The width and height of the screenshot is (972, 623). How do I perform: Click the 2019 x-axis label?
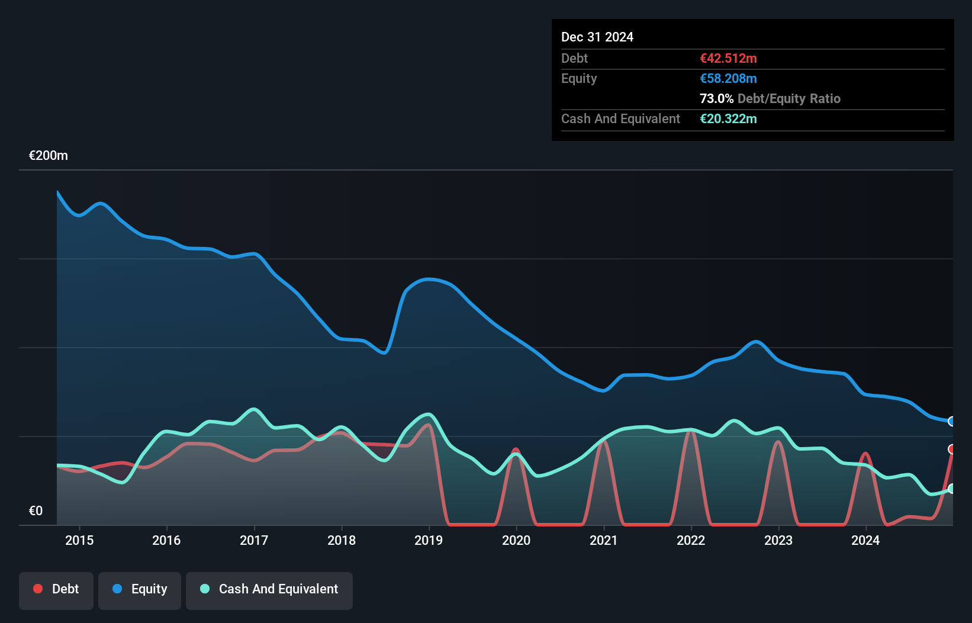[x=429, y=540]
